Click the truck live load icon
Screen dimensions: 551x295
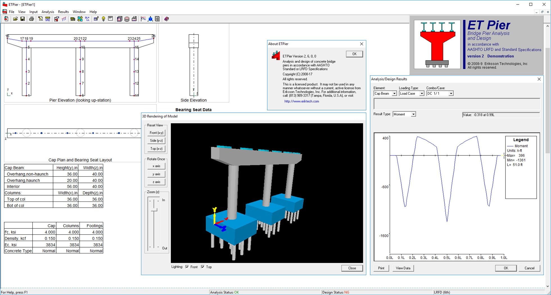point(73,19)
